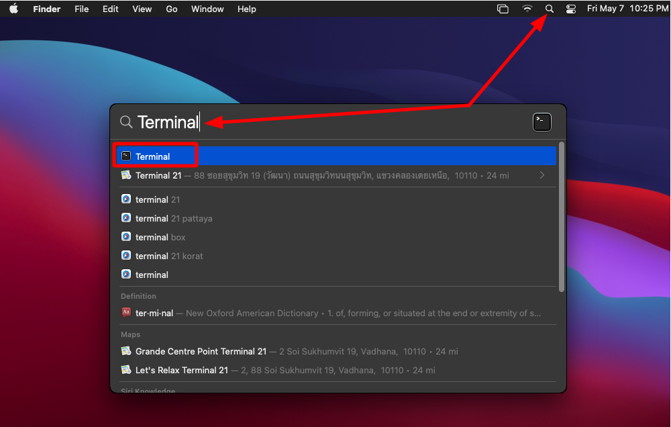Open the Help menu
Screen dimensions: 671x427
pos(246,9)
